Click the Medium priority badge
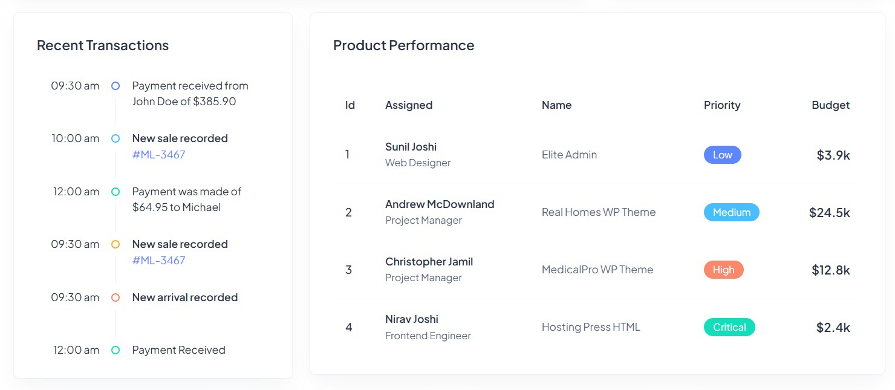Viewport: 895px width, 390px height. (731, 212)
